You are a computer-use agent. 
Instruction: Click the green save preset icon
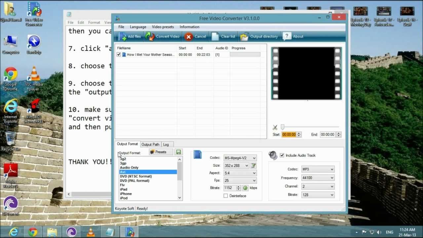click(x=178, y=152)
